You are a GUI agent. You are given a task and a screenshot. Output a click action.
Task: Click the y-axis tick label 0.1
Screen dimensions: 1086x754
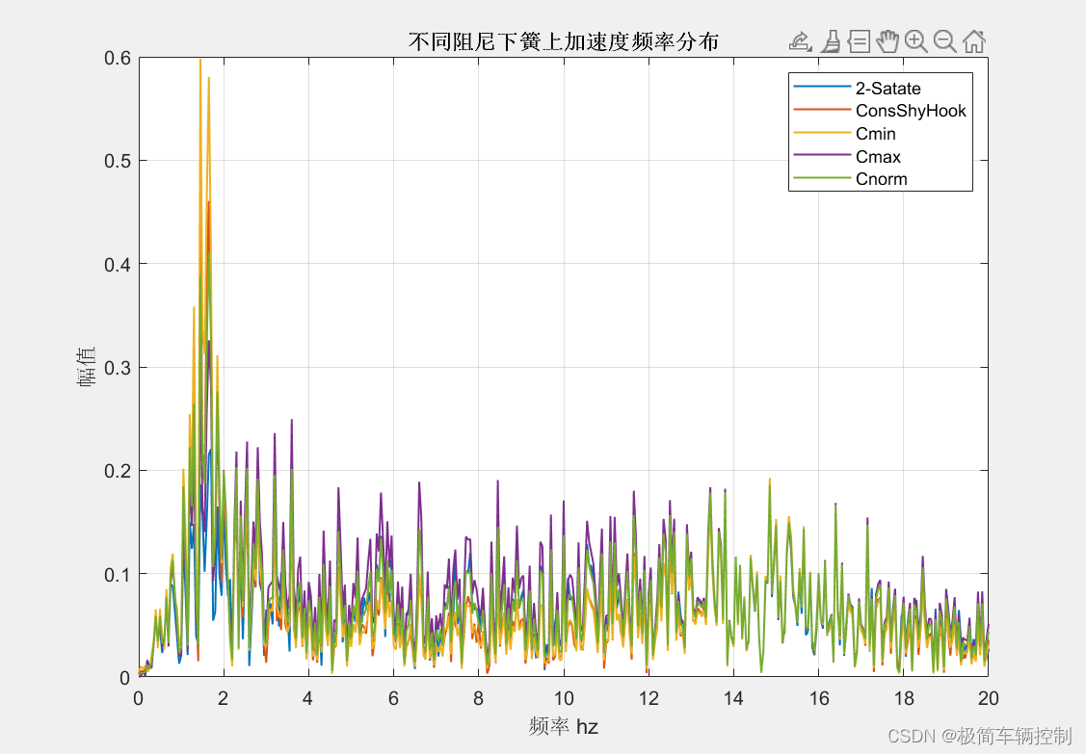pyautogui.click(x=117, y=574)
